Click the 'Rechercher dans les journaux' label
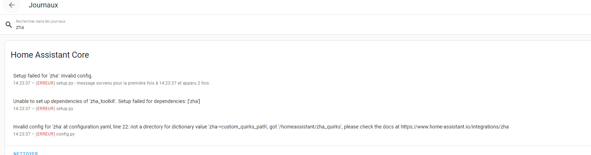 pos(41,21)
